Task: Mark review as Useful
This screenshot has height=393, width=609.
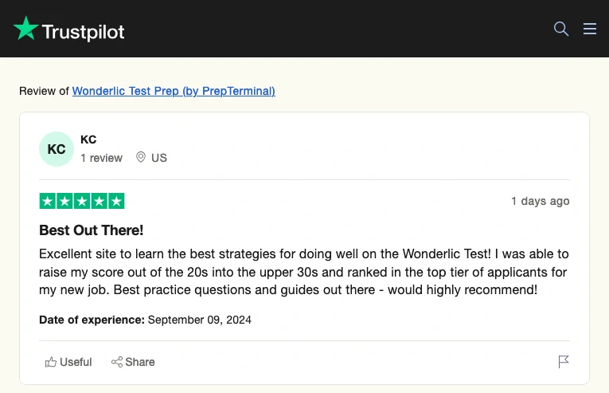Action: tap(68, 362)
